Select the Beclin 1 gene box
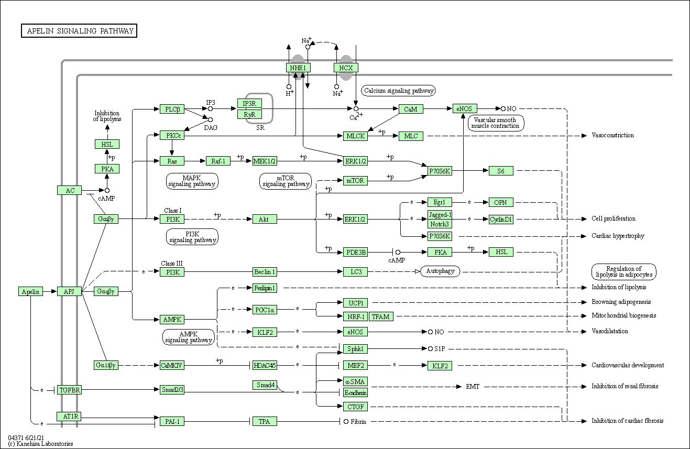 (265, 271)
